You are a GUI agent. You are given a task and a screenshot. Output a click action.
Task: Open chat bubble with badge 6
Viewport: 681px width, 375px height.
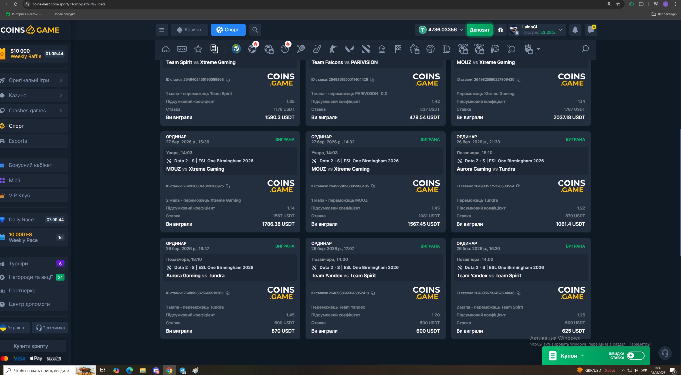(591, 30)
